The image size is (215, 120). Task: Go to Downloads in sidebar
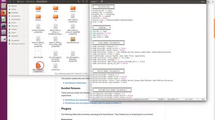click(16, 19)
